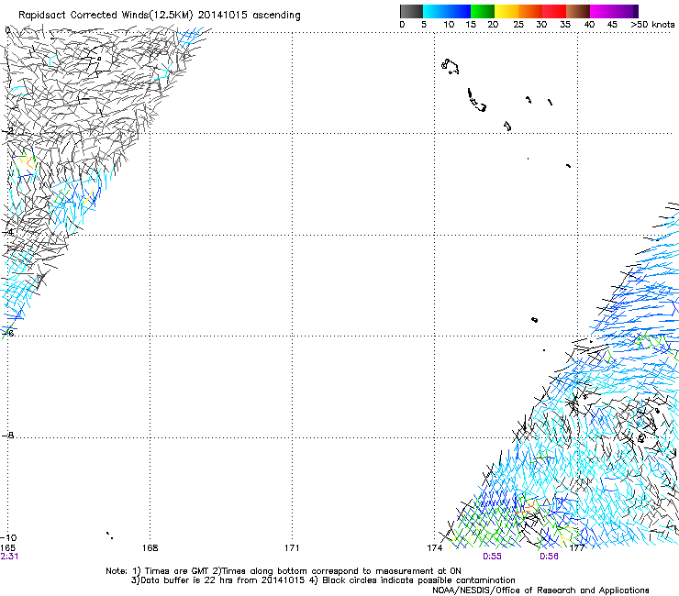Click the '165' longitude label

coord(7,547)
